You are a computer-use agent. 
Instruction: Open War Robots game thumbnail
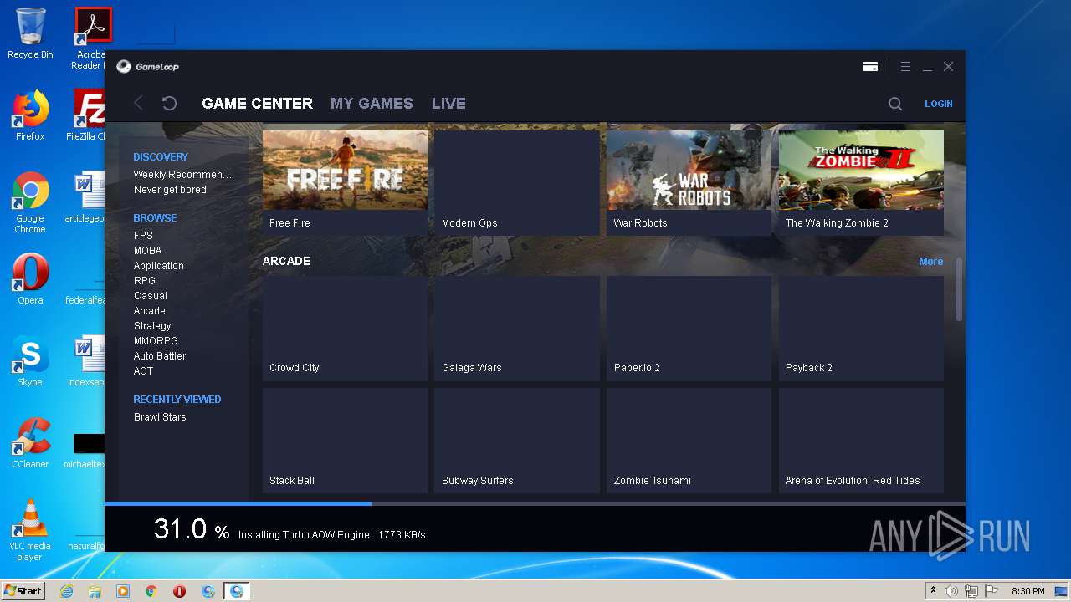tap(689, 170)
